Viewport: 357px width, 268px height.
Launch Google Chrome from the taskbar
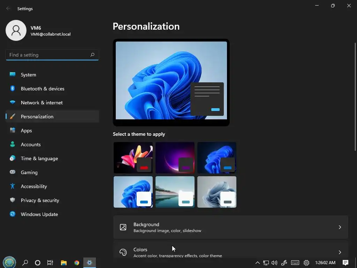coord(77,263)
